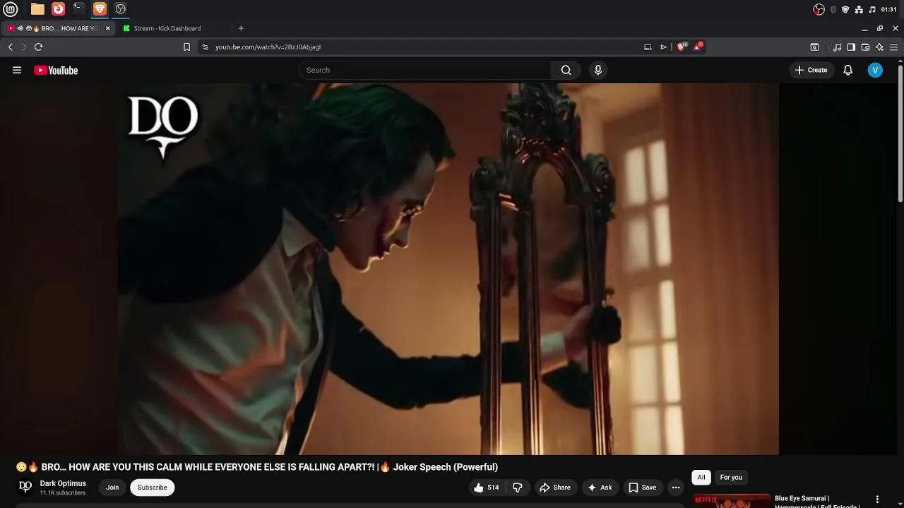Open the Linux Mint start menu
The image size is (904, 508).
pyautogui.click(x=11, y=9)
